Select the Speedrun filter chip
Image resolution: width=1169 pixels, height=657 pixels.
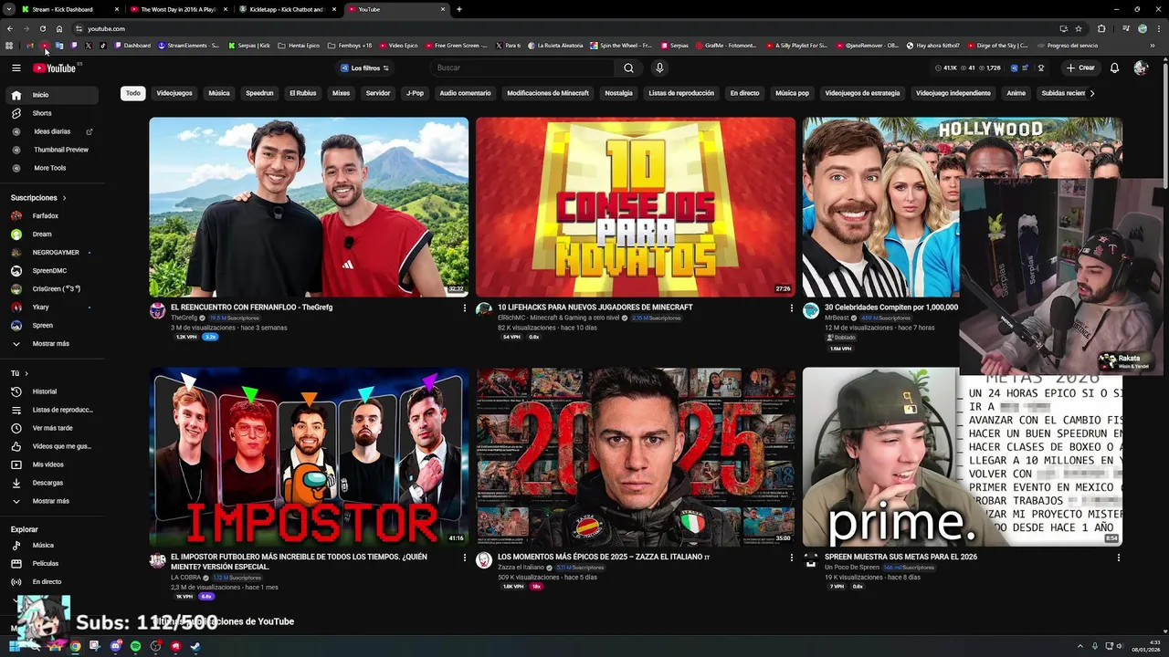259,93
